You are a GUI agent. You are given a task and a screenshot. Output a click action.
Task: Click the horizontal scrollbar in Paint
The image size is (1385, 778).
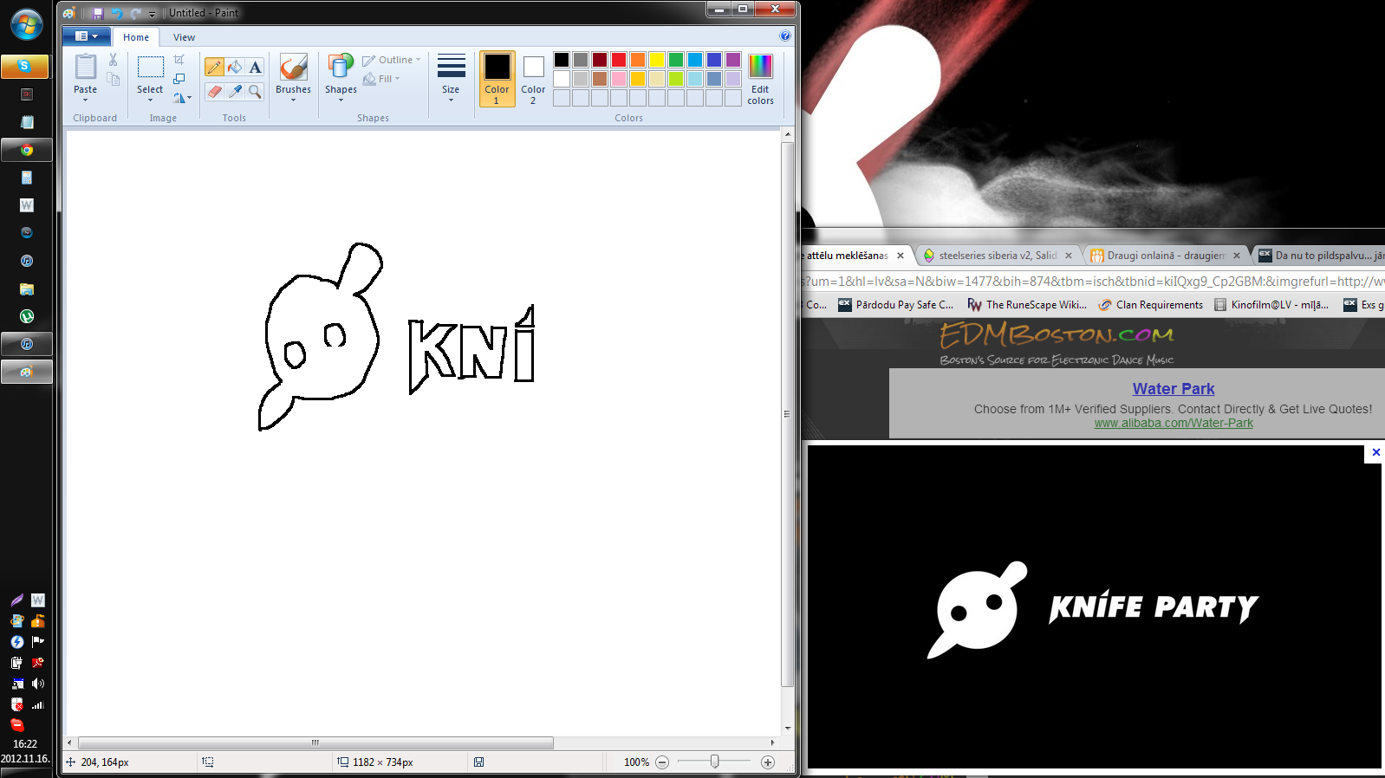click(x=315, y=742)
